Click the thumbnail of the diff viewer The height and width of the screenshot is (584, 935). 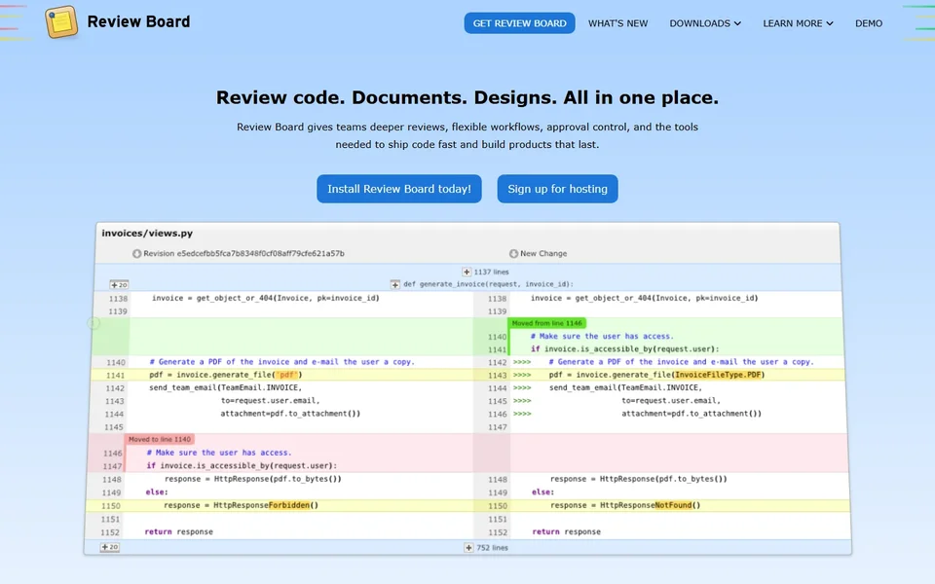click(x=467, y=388)
